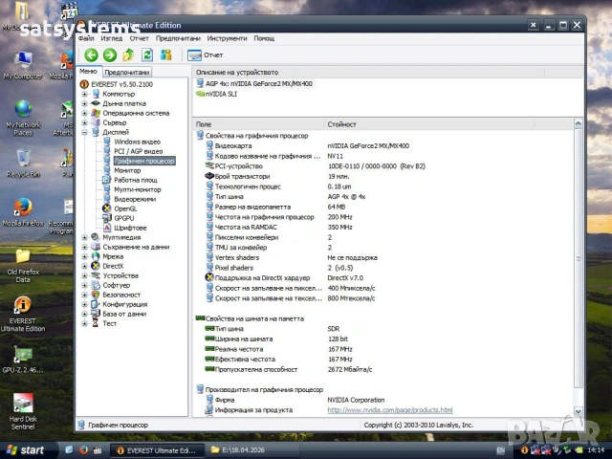Expand the Дънна платка tree node

[x=84, y=103]
